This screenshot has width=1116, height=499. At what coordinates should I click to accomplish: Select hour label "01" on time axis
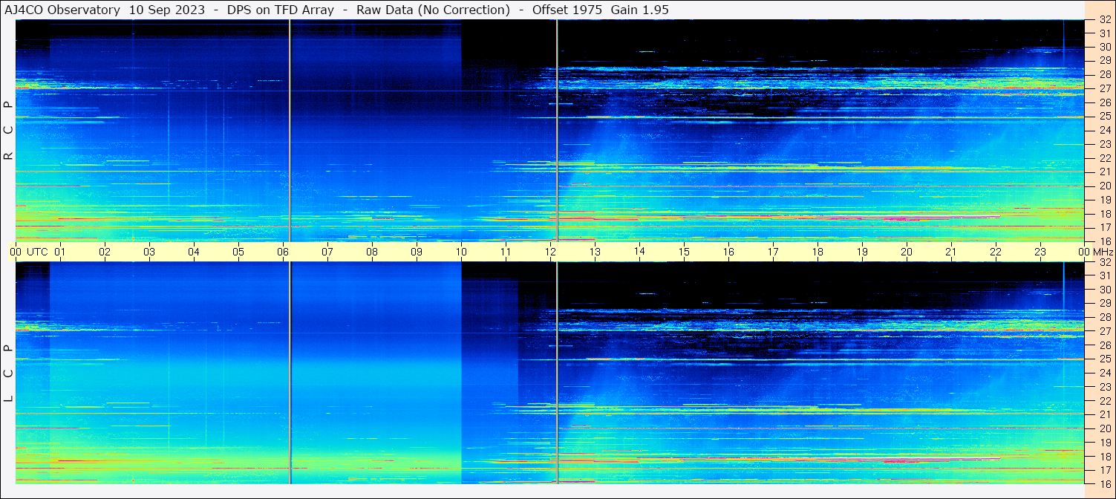point(60,252)
